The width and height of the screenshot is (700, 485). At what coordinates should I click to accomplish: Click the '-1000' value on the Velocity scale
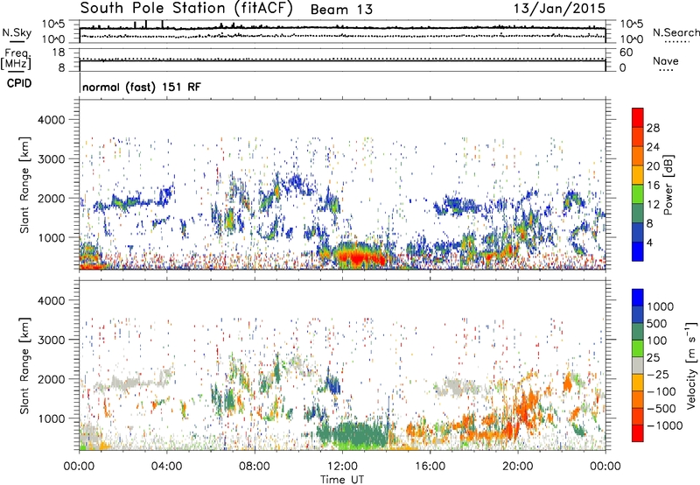tap(664, 425)
